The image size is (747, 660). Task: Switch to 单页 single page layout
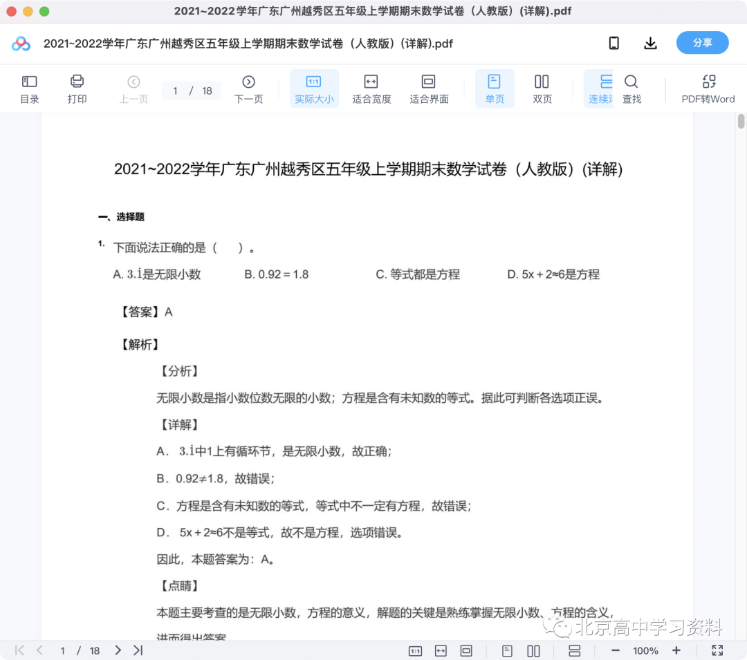(495, 89)
